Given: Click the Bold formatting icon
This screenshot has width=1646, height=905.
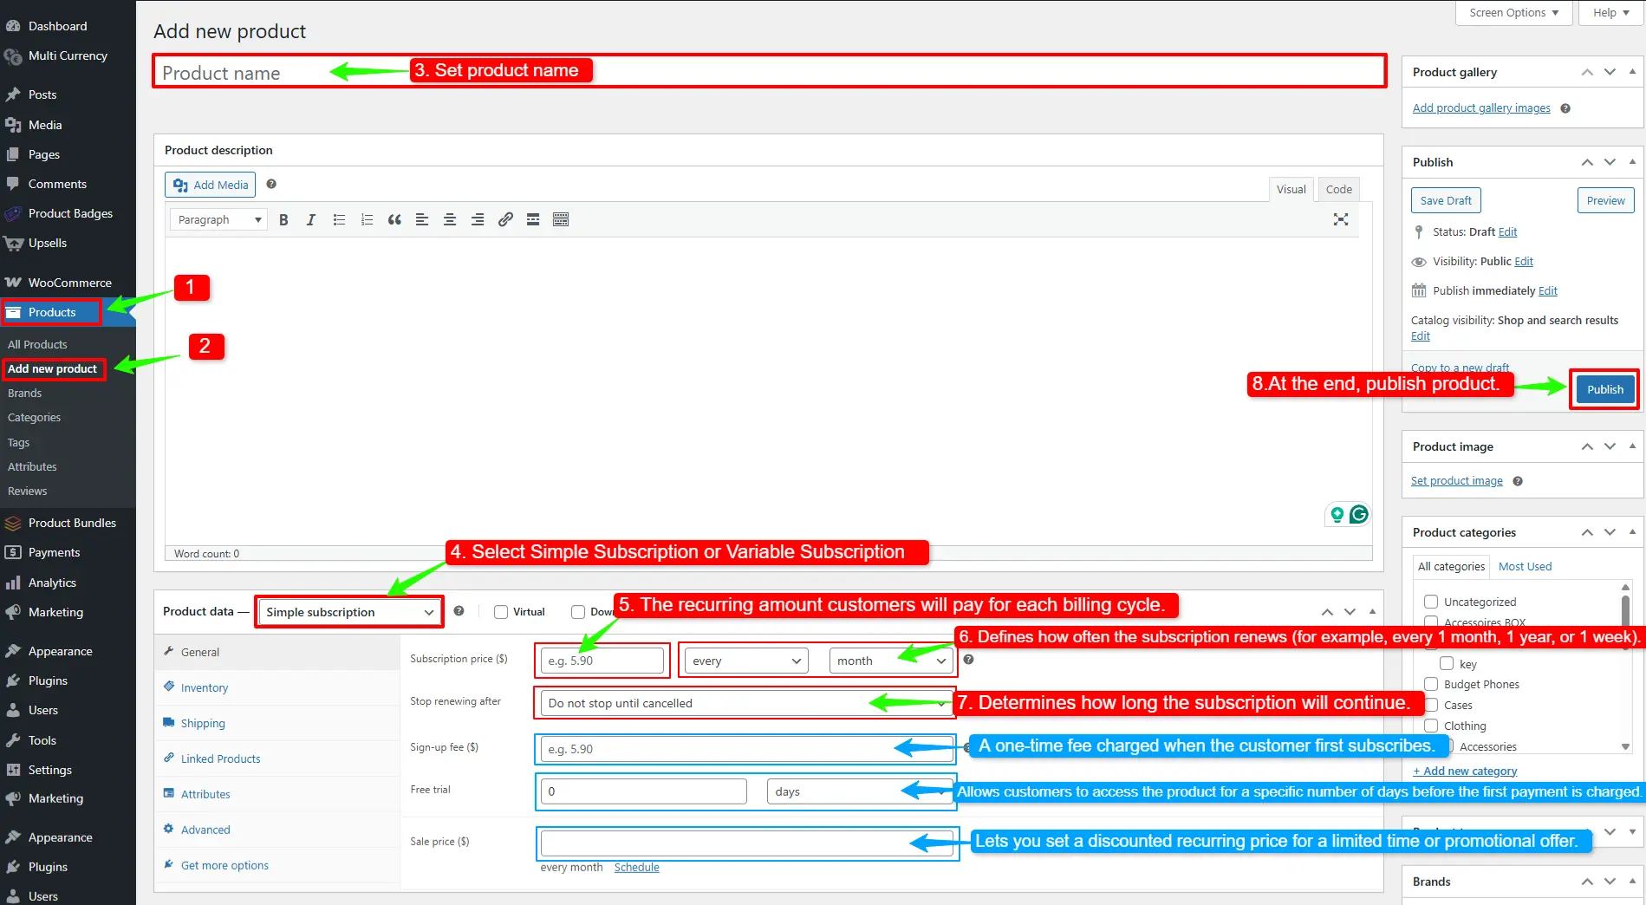Looking at the screenshot, I should pos(283,220).
